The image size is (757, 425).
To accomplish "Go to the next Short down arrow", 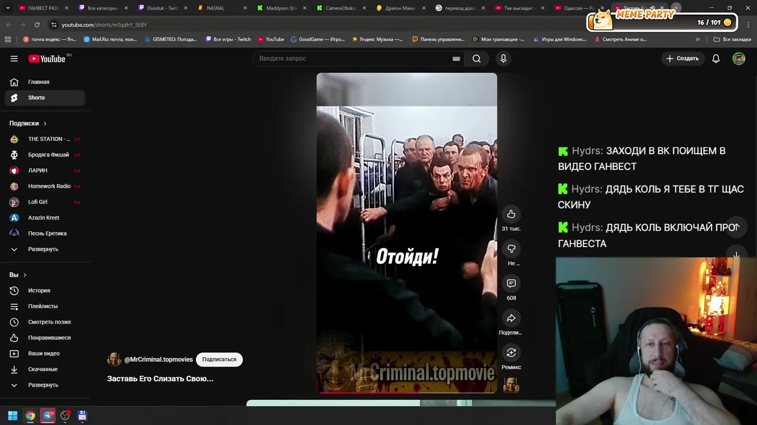I will [736, 256].
